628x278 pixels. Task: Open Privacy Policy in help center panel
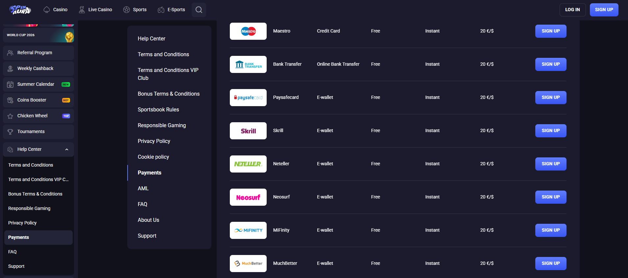tap(154, 141)
